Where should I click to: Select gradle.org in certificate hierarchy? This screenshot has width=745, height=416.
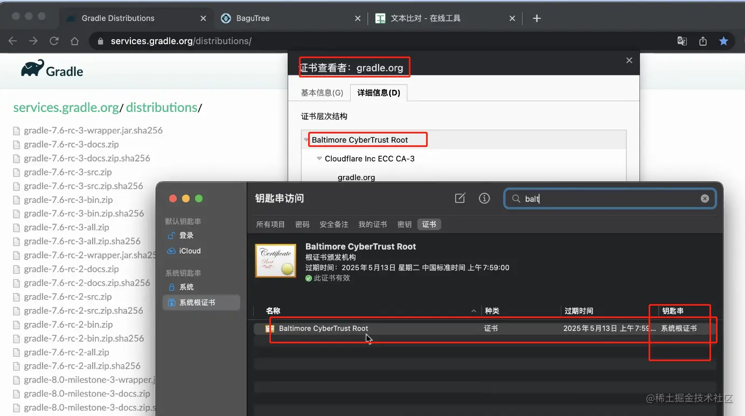pos(356,177)
